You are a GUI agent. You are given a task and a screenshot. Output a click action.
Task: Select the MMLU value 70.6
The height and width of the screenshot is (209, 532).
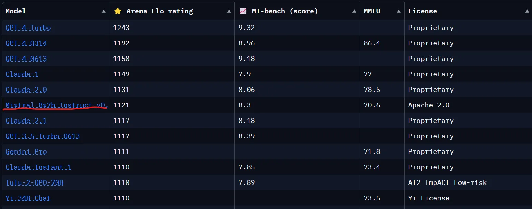(x=372, y=105)
